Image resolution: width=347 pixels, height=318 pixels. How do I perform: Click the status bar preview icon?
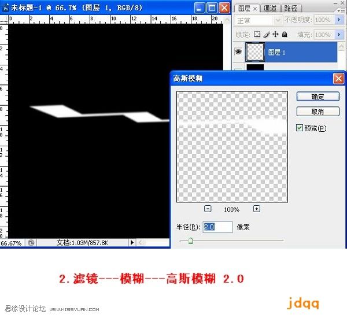(31, 243)
